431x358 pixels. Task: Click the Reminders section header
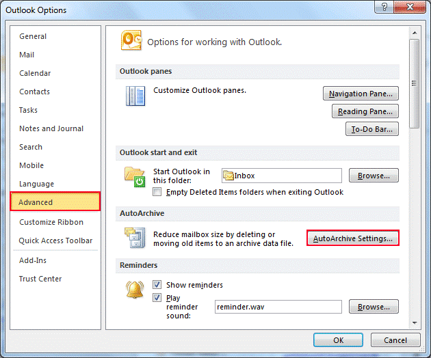[x=257, y=265]
